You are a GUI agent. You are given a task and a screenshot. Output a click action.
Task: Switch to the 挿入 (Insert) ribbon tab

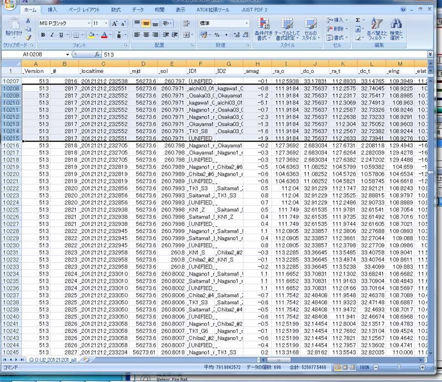tap(52, 9)
